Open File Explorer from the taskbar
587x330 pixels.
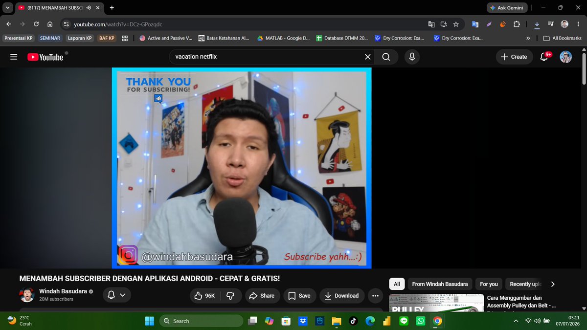[336, 321]
